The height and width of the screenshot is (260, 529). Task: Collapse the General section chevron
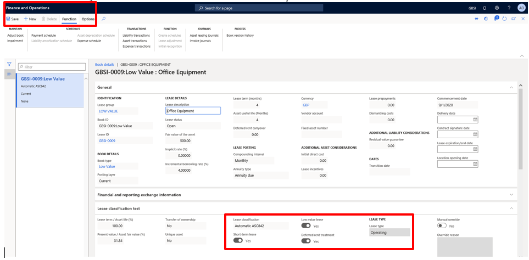click(x=511, y=87)
